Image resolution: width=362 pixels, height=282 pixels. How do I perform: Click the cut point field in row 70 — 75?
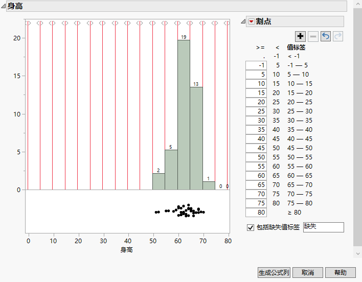coord(256,194)
